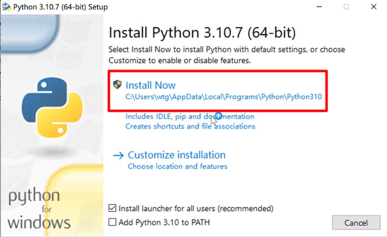This screenshot has width=387, height=237.
Task: Click the disabled maximize window button
Action: (346, 7)
